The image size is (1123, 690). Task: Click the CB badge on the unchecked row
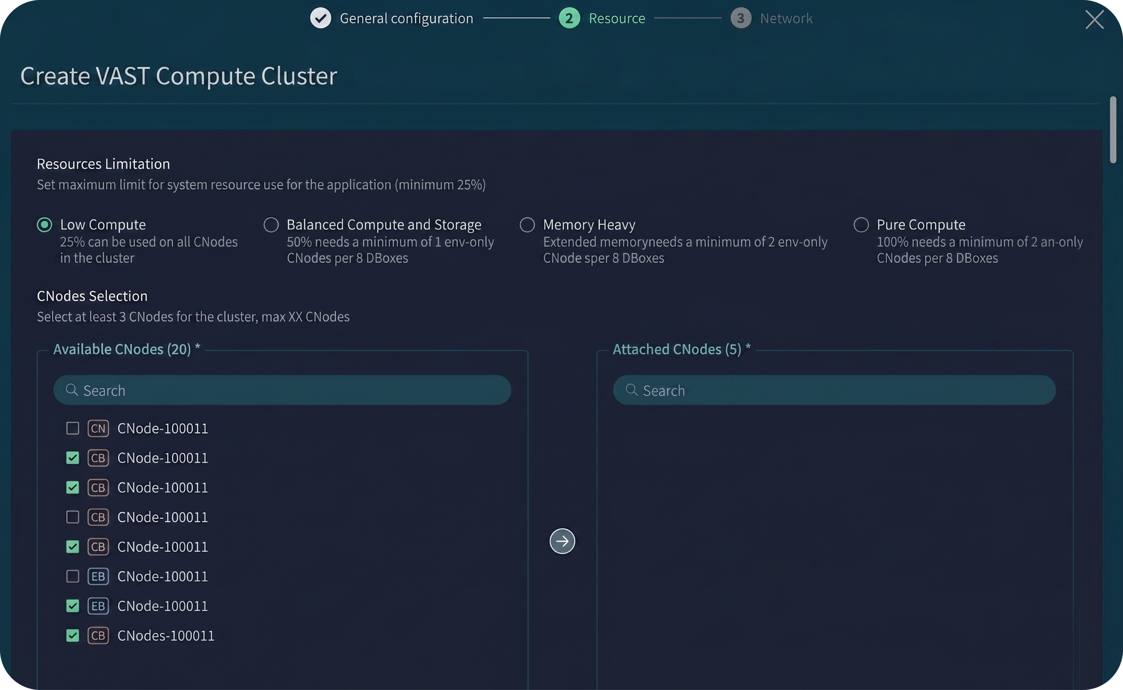pos(98,517)
